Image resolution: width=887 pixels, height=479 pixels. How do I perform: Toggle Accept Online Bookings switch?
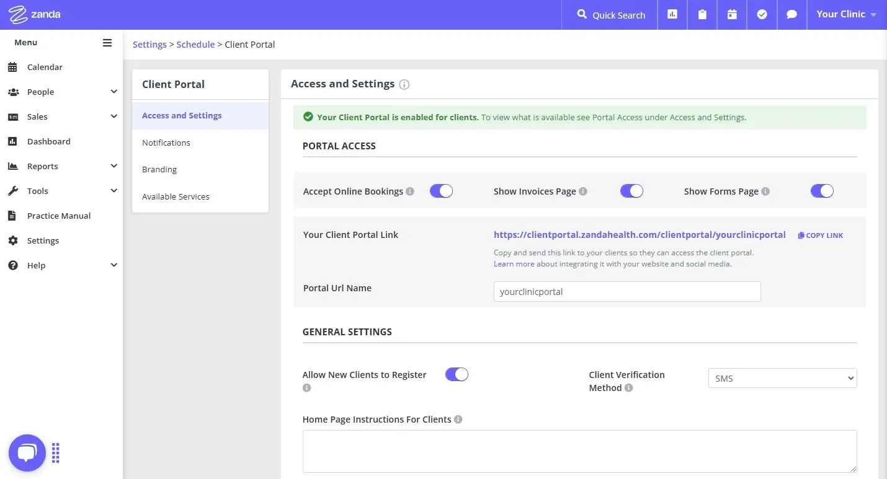coord(441,191)
